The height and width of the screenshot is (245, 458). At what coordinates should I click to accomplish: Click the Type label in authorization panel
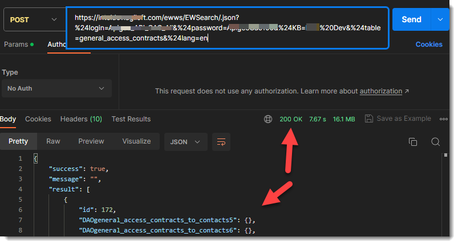pos(10,72)
